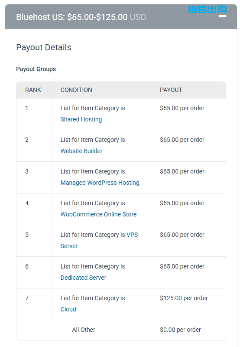Open the Dedicated Server category link
Viewport: 240px width, 347px height.
click(x=83, y=278)
